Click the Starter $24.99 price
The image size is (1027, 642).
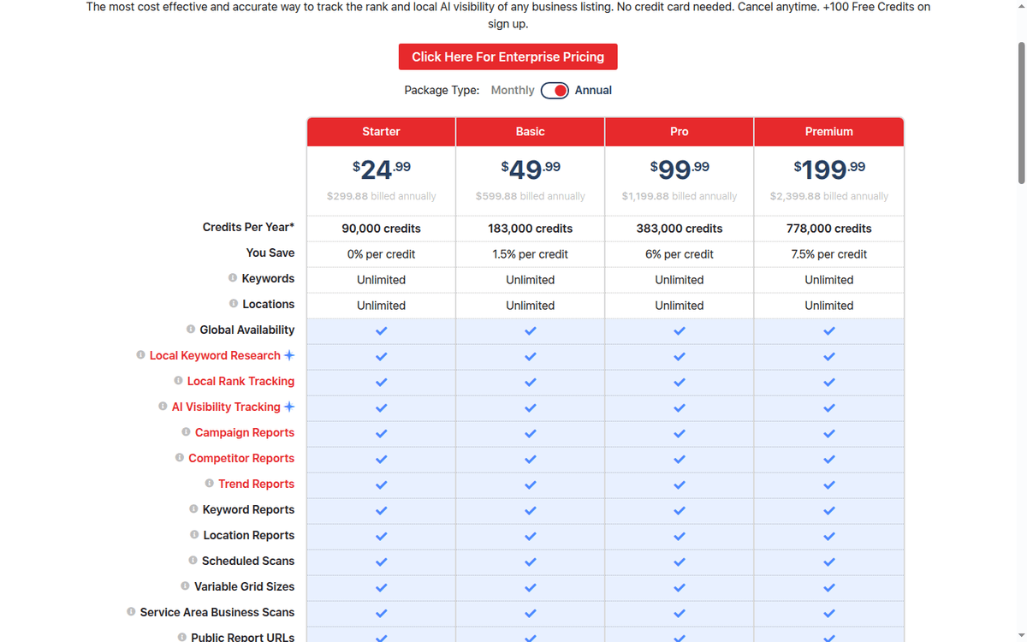pos(382,169)
